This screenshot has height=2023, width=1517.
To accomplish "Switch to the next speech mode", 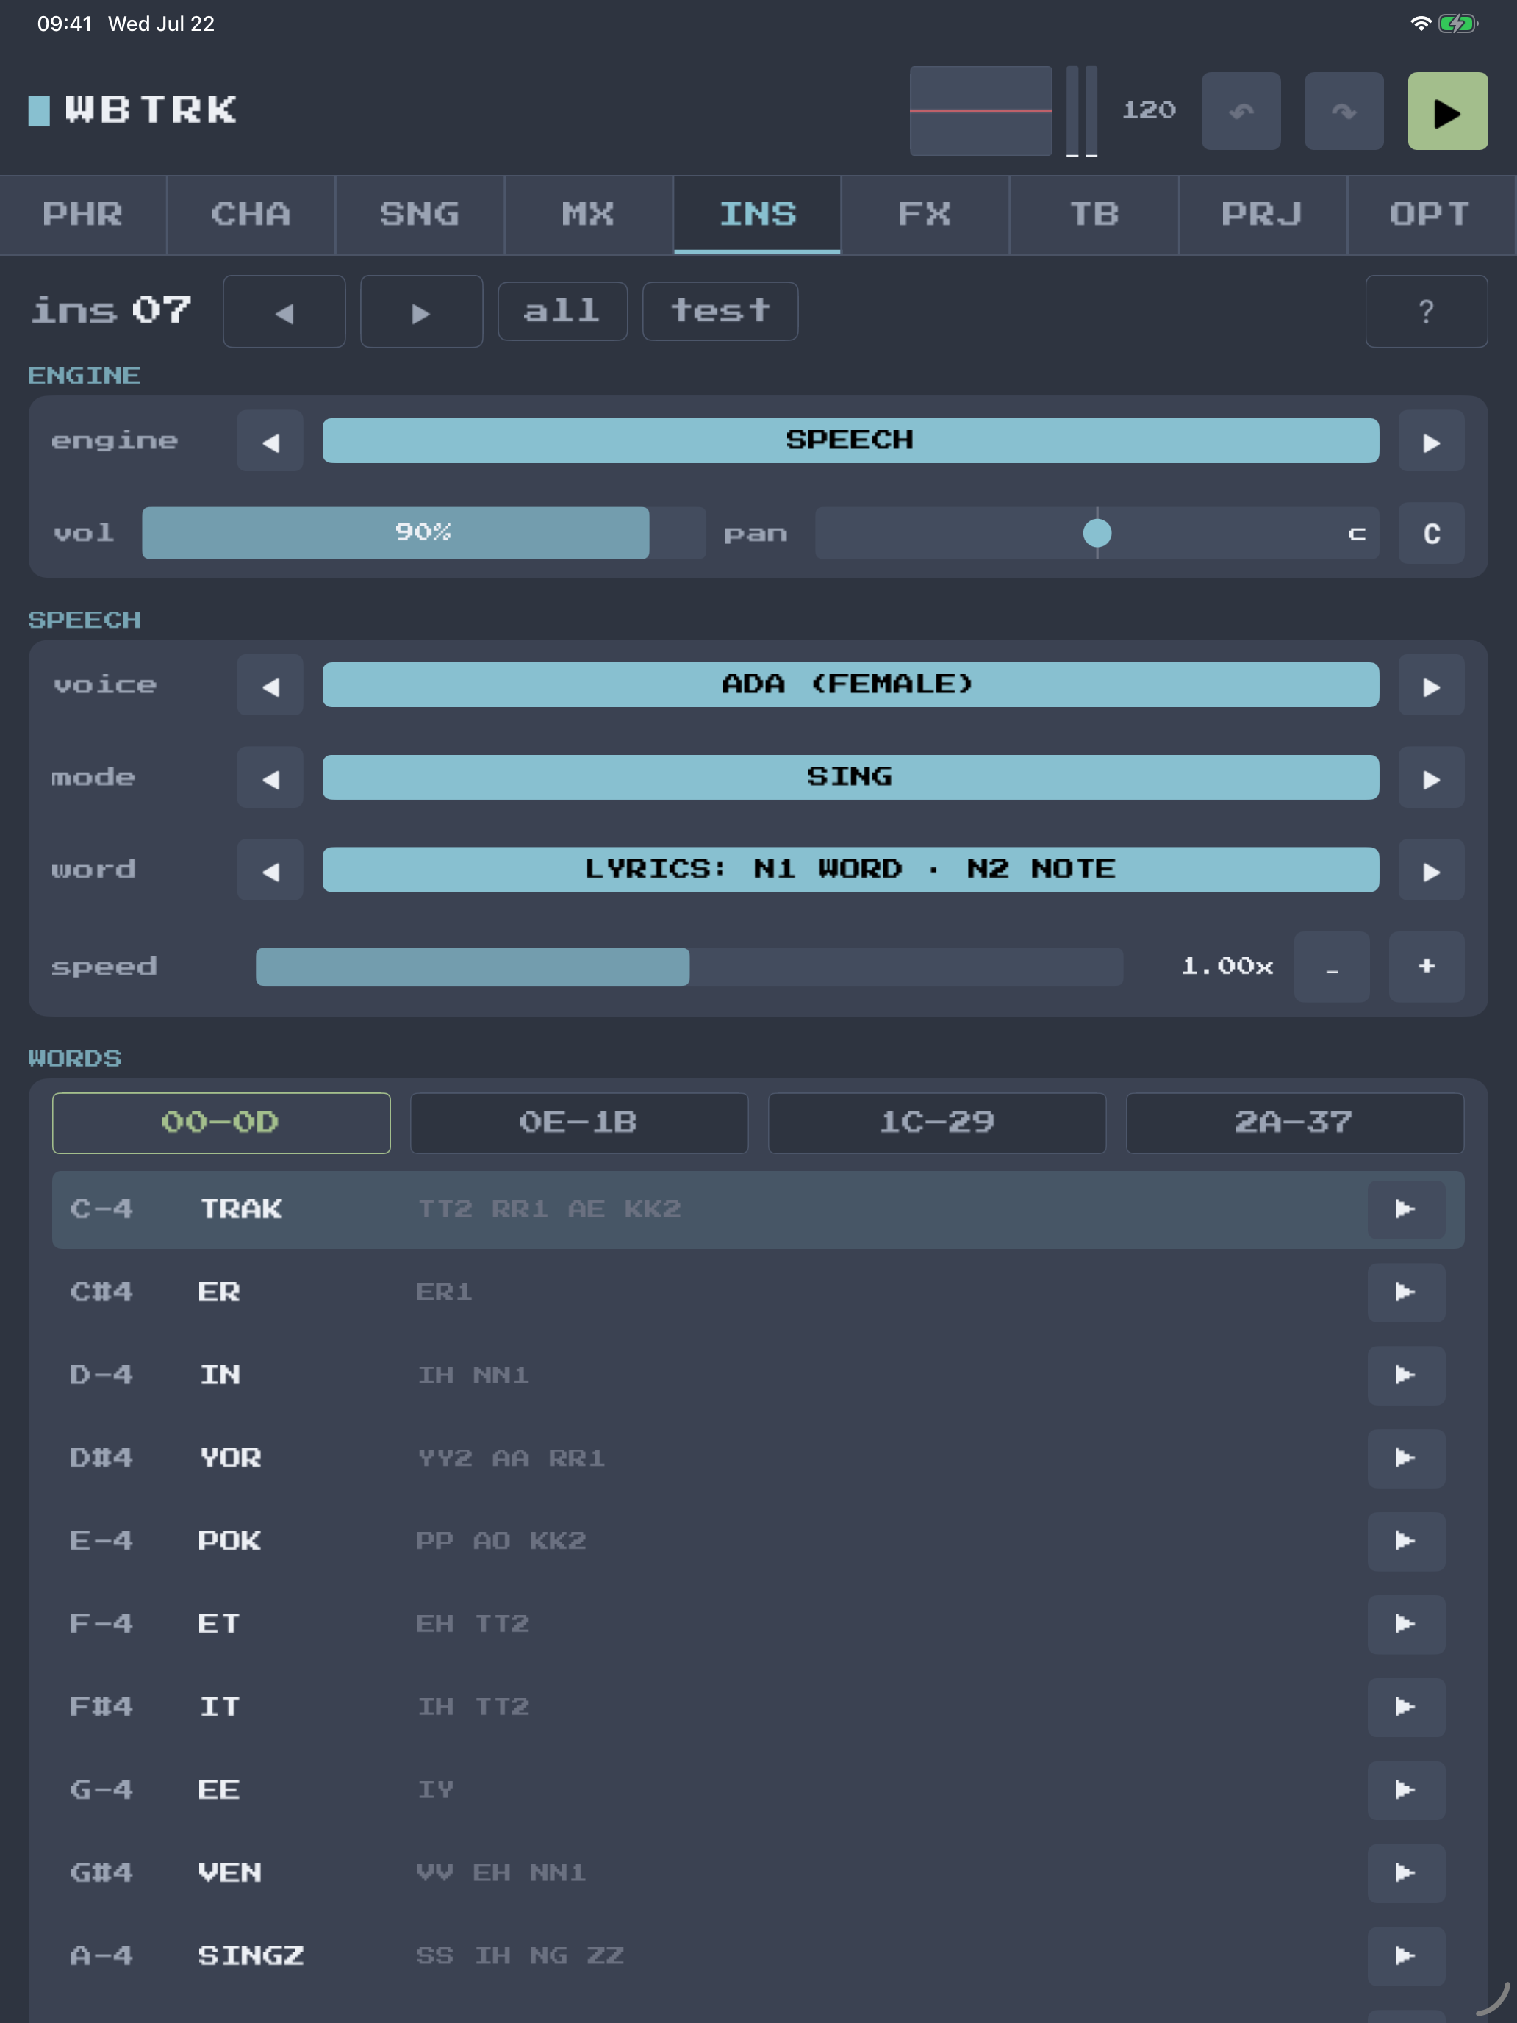I will click(1431, 778).
